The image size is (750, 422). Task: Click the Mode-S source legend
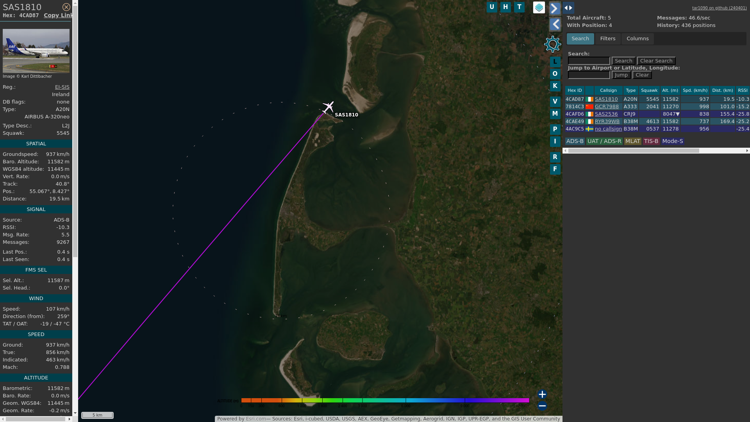click(673, 141)
